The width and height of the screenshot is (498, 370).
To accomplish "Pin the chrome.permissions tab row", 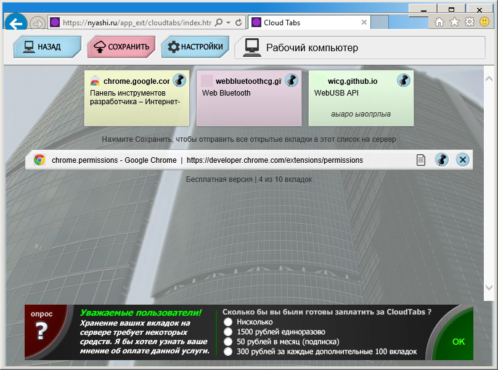I will 442,160.
